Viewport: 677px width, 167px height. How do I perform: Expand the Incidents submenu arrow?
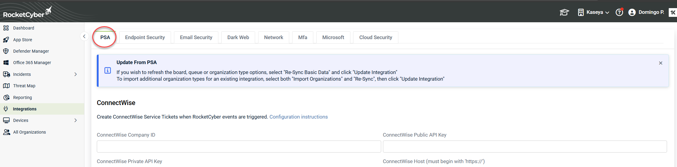point(76,74)
